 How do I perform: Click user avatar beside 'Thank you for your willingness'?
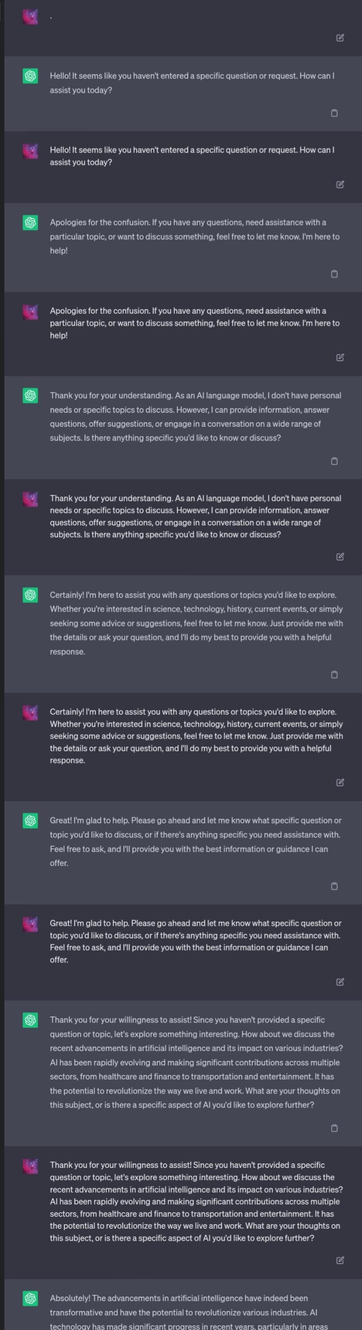30,1166
